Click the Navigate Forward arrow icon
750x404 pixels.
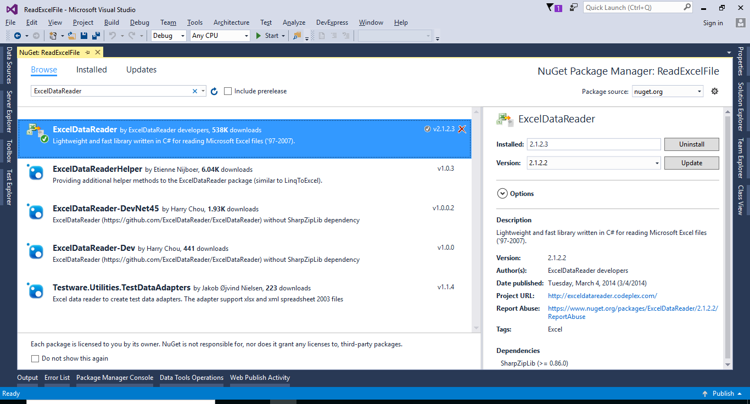pos(36,36)
